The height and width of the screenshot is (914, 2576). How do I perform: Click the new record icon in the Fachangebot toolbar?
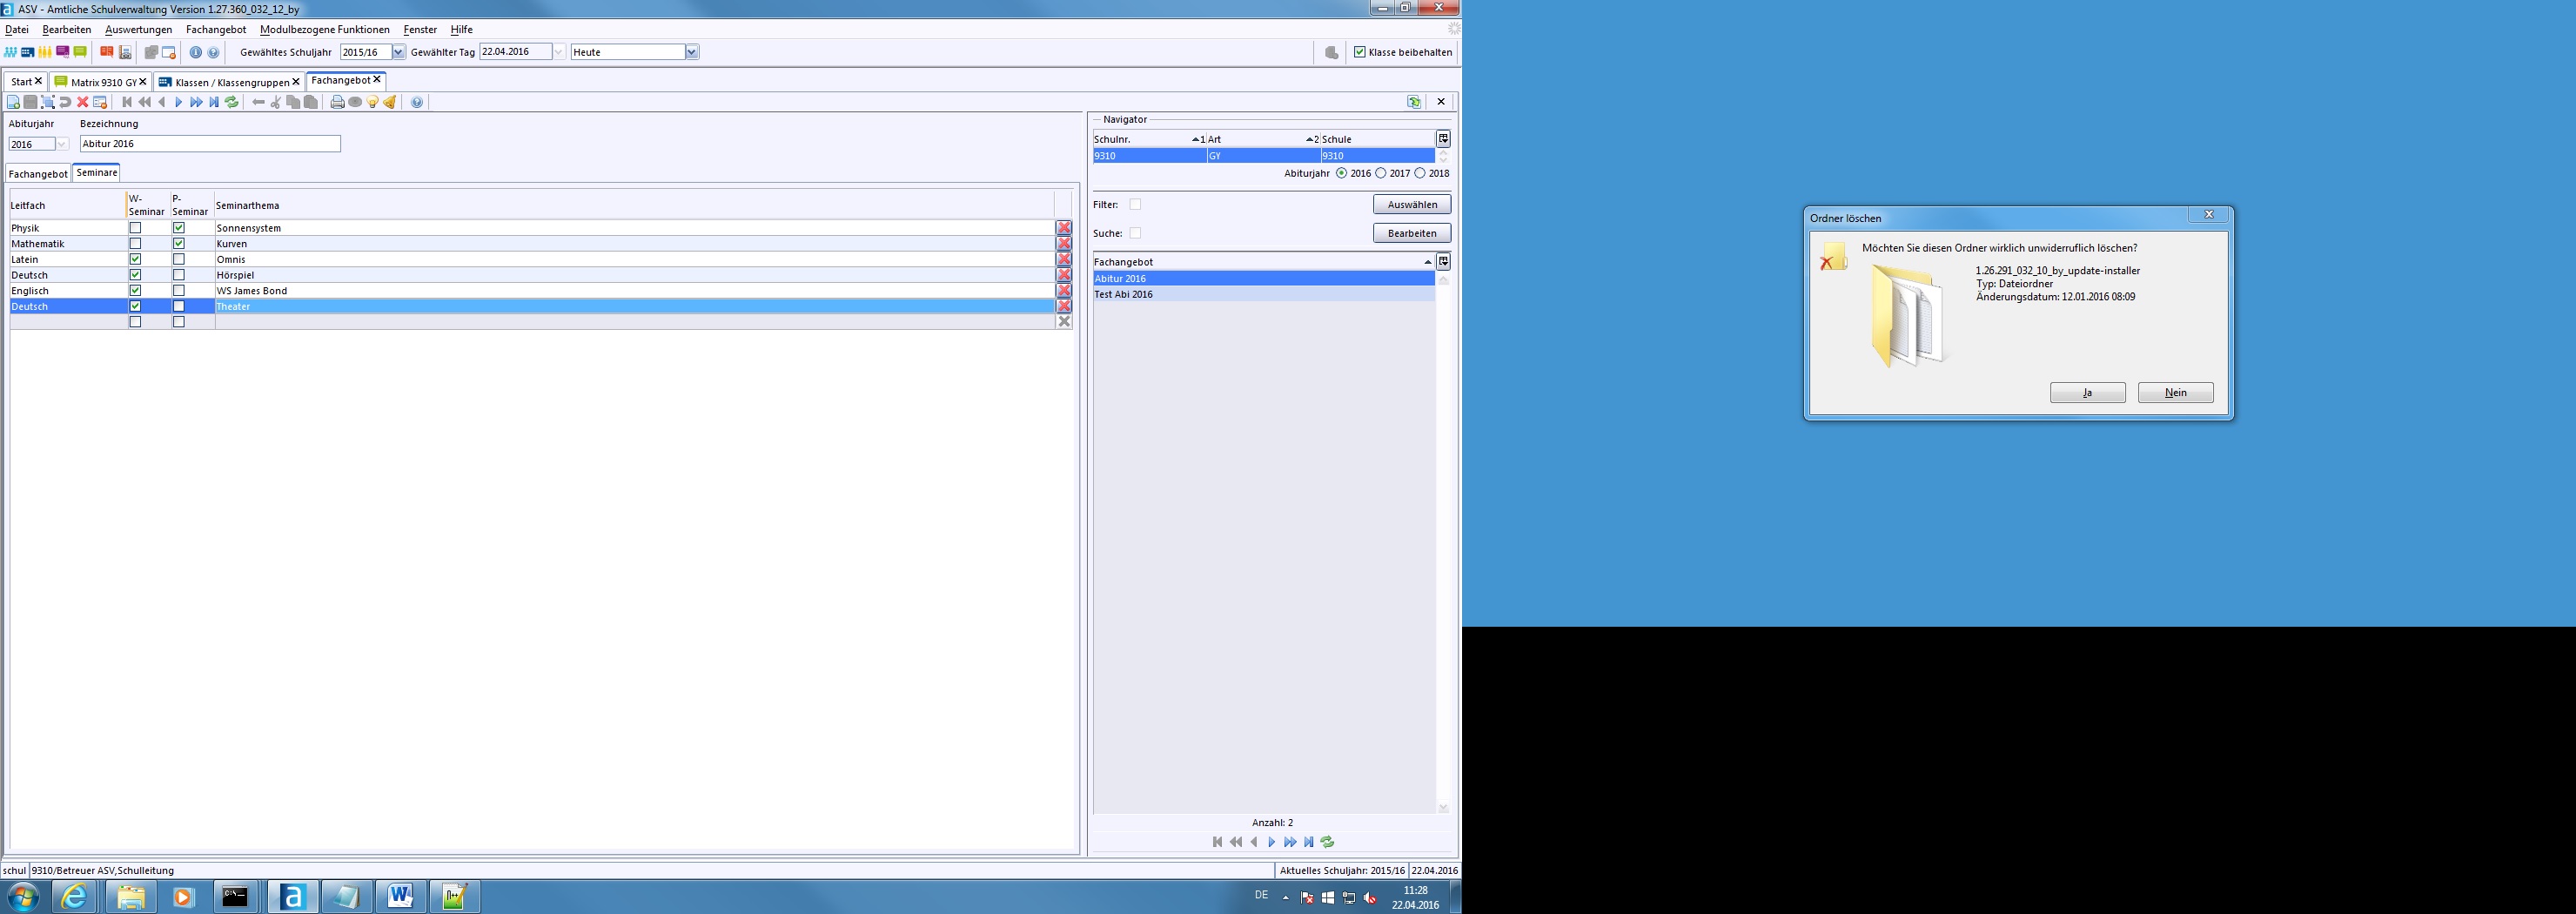(13, 102)
